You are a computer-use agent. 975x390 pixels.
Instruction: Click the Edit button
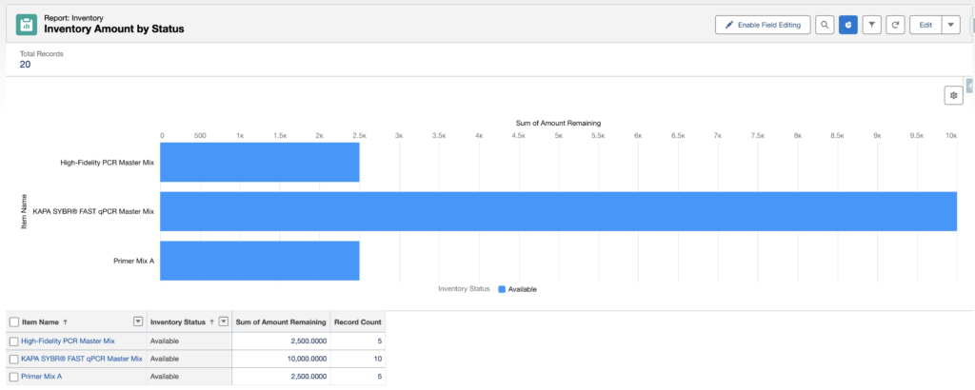pos(925,25)
